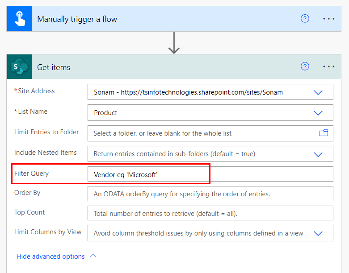This screenshot has width=349, height=273.
Task: Click the Product list name value
Action: (105, 113)
